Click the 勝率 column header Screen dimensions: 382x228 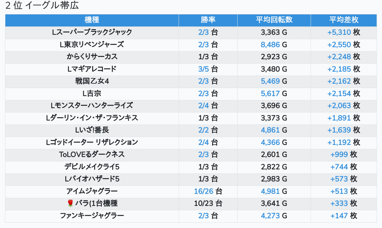click(x=208, y=20)
